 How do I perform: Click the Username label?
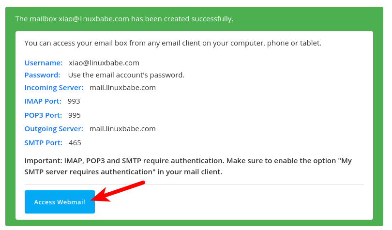tap(44, 63)
